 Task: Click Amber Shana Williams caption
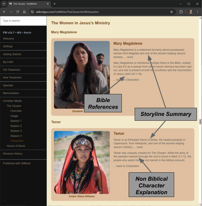tap(82, 196)
